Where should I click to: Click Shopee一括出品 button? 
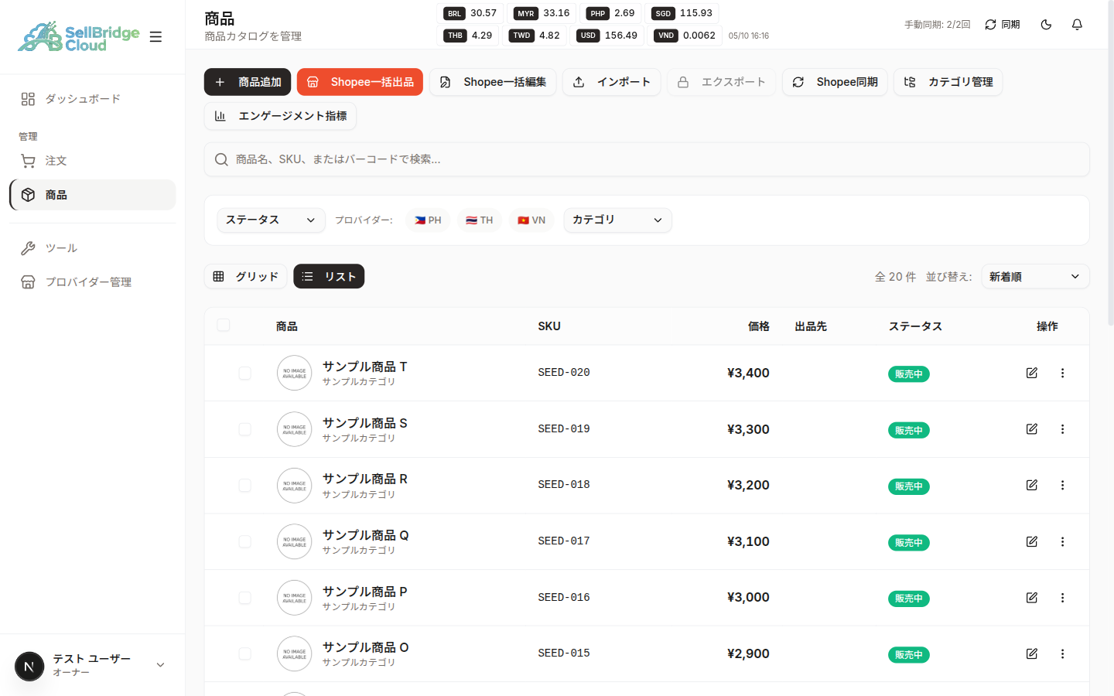coord(360,82)
